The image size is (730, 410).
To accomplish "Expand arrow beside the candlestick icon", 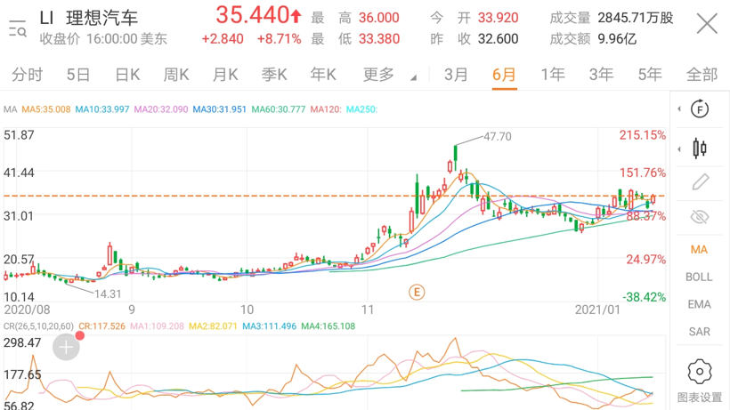I will tap(679, 149).
